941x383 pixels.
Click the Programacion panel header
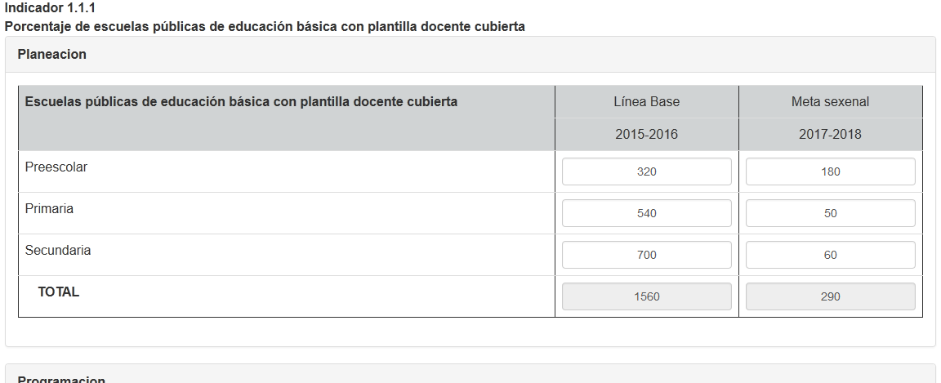pyautogui.click(x=470, y=377)
